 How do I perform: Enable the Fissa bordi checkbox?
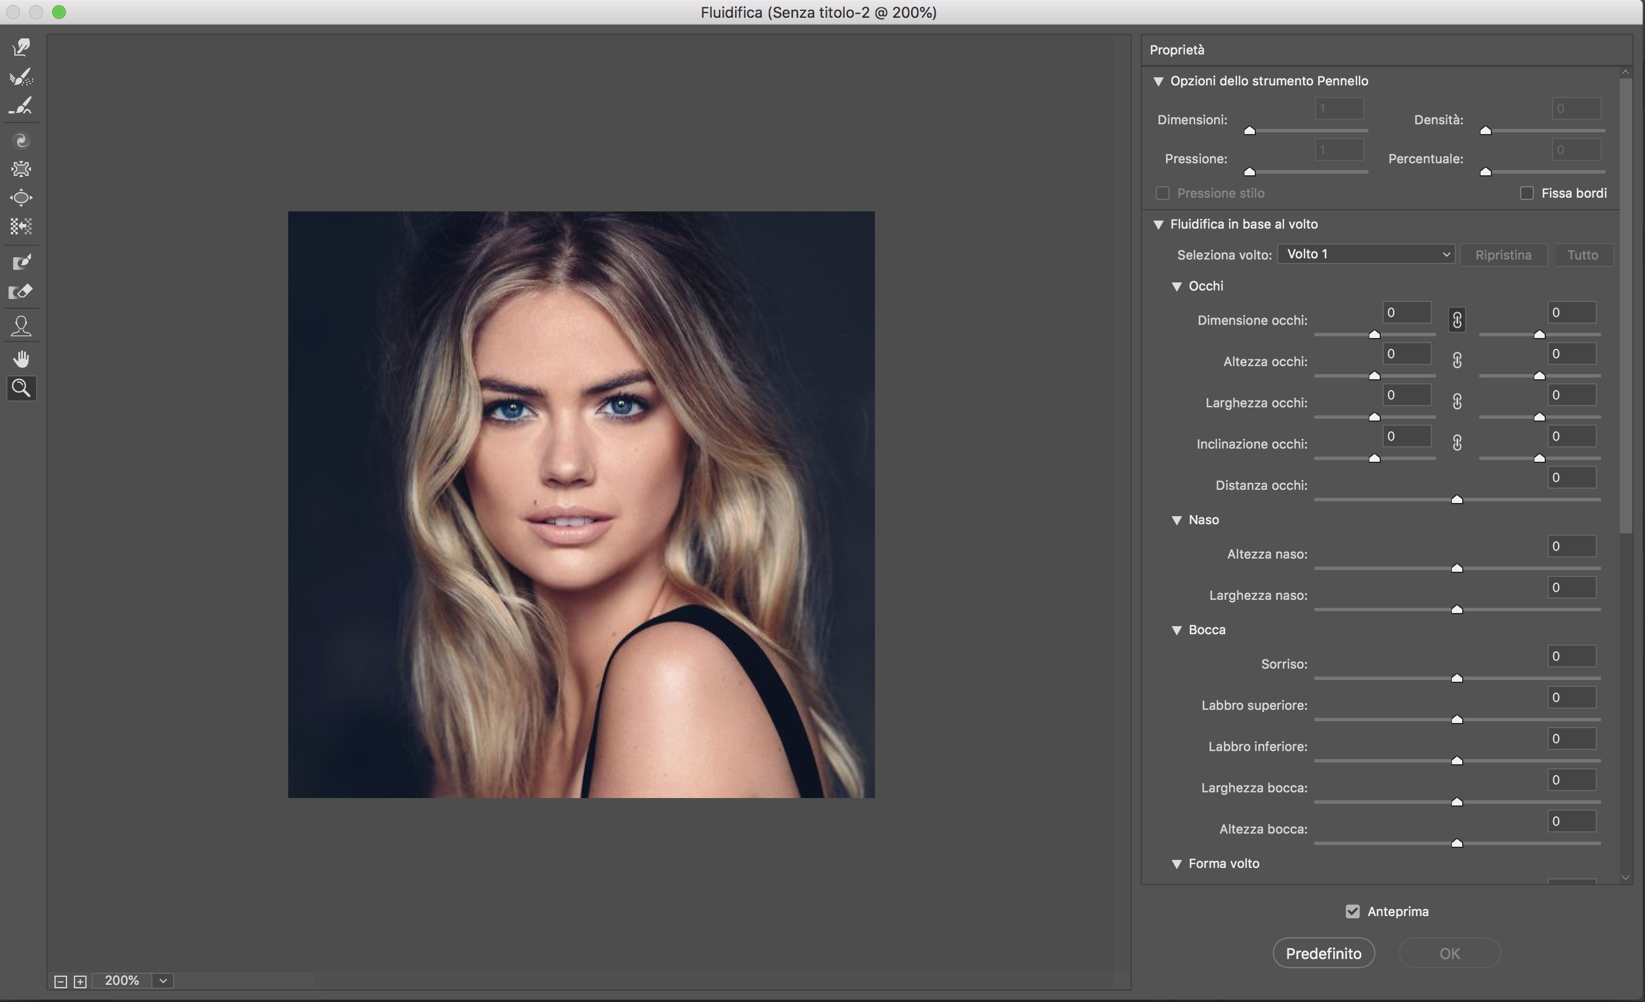(1526, 194)
